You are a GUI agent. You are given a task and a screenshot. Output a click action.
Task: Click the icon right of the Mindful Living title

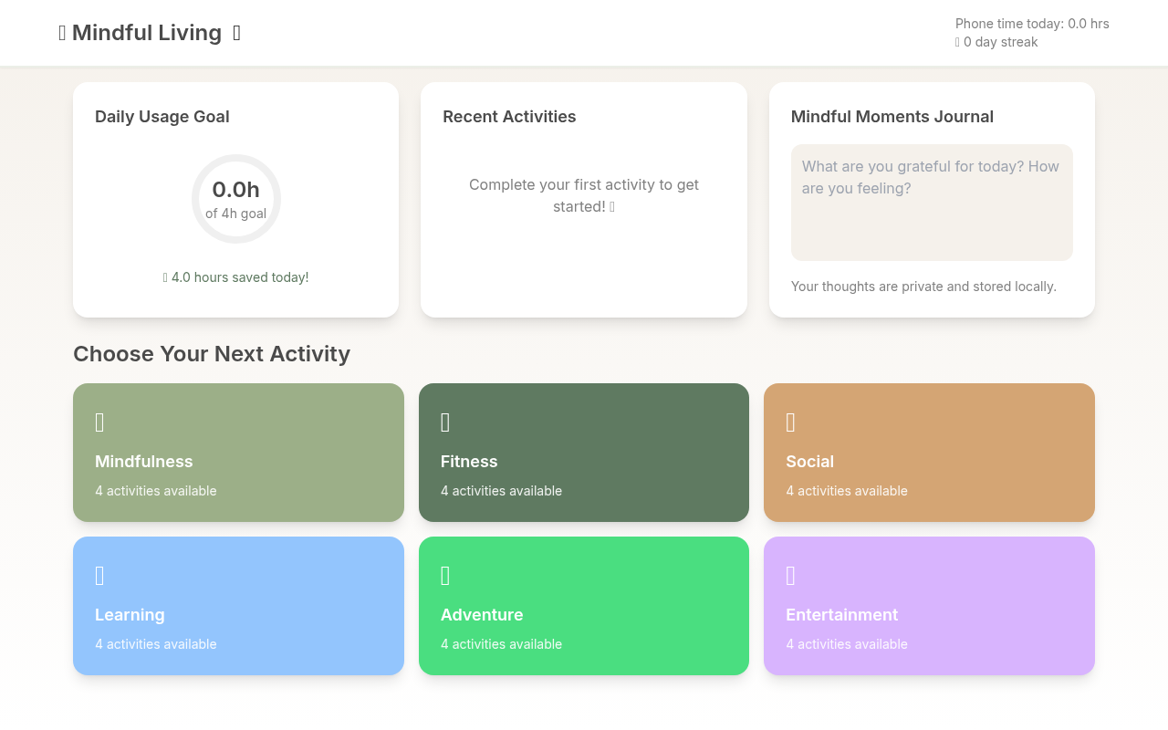tap(236, 33)
